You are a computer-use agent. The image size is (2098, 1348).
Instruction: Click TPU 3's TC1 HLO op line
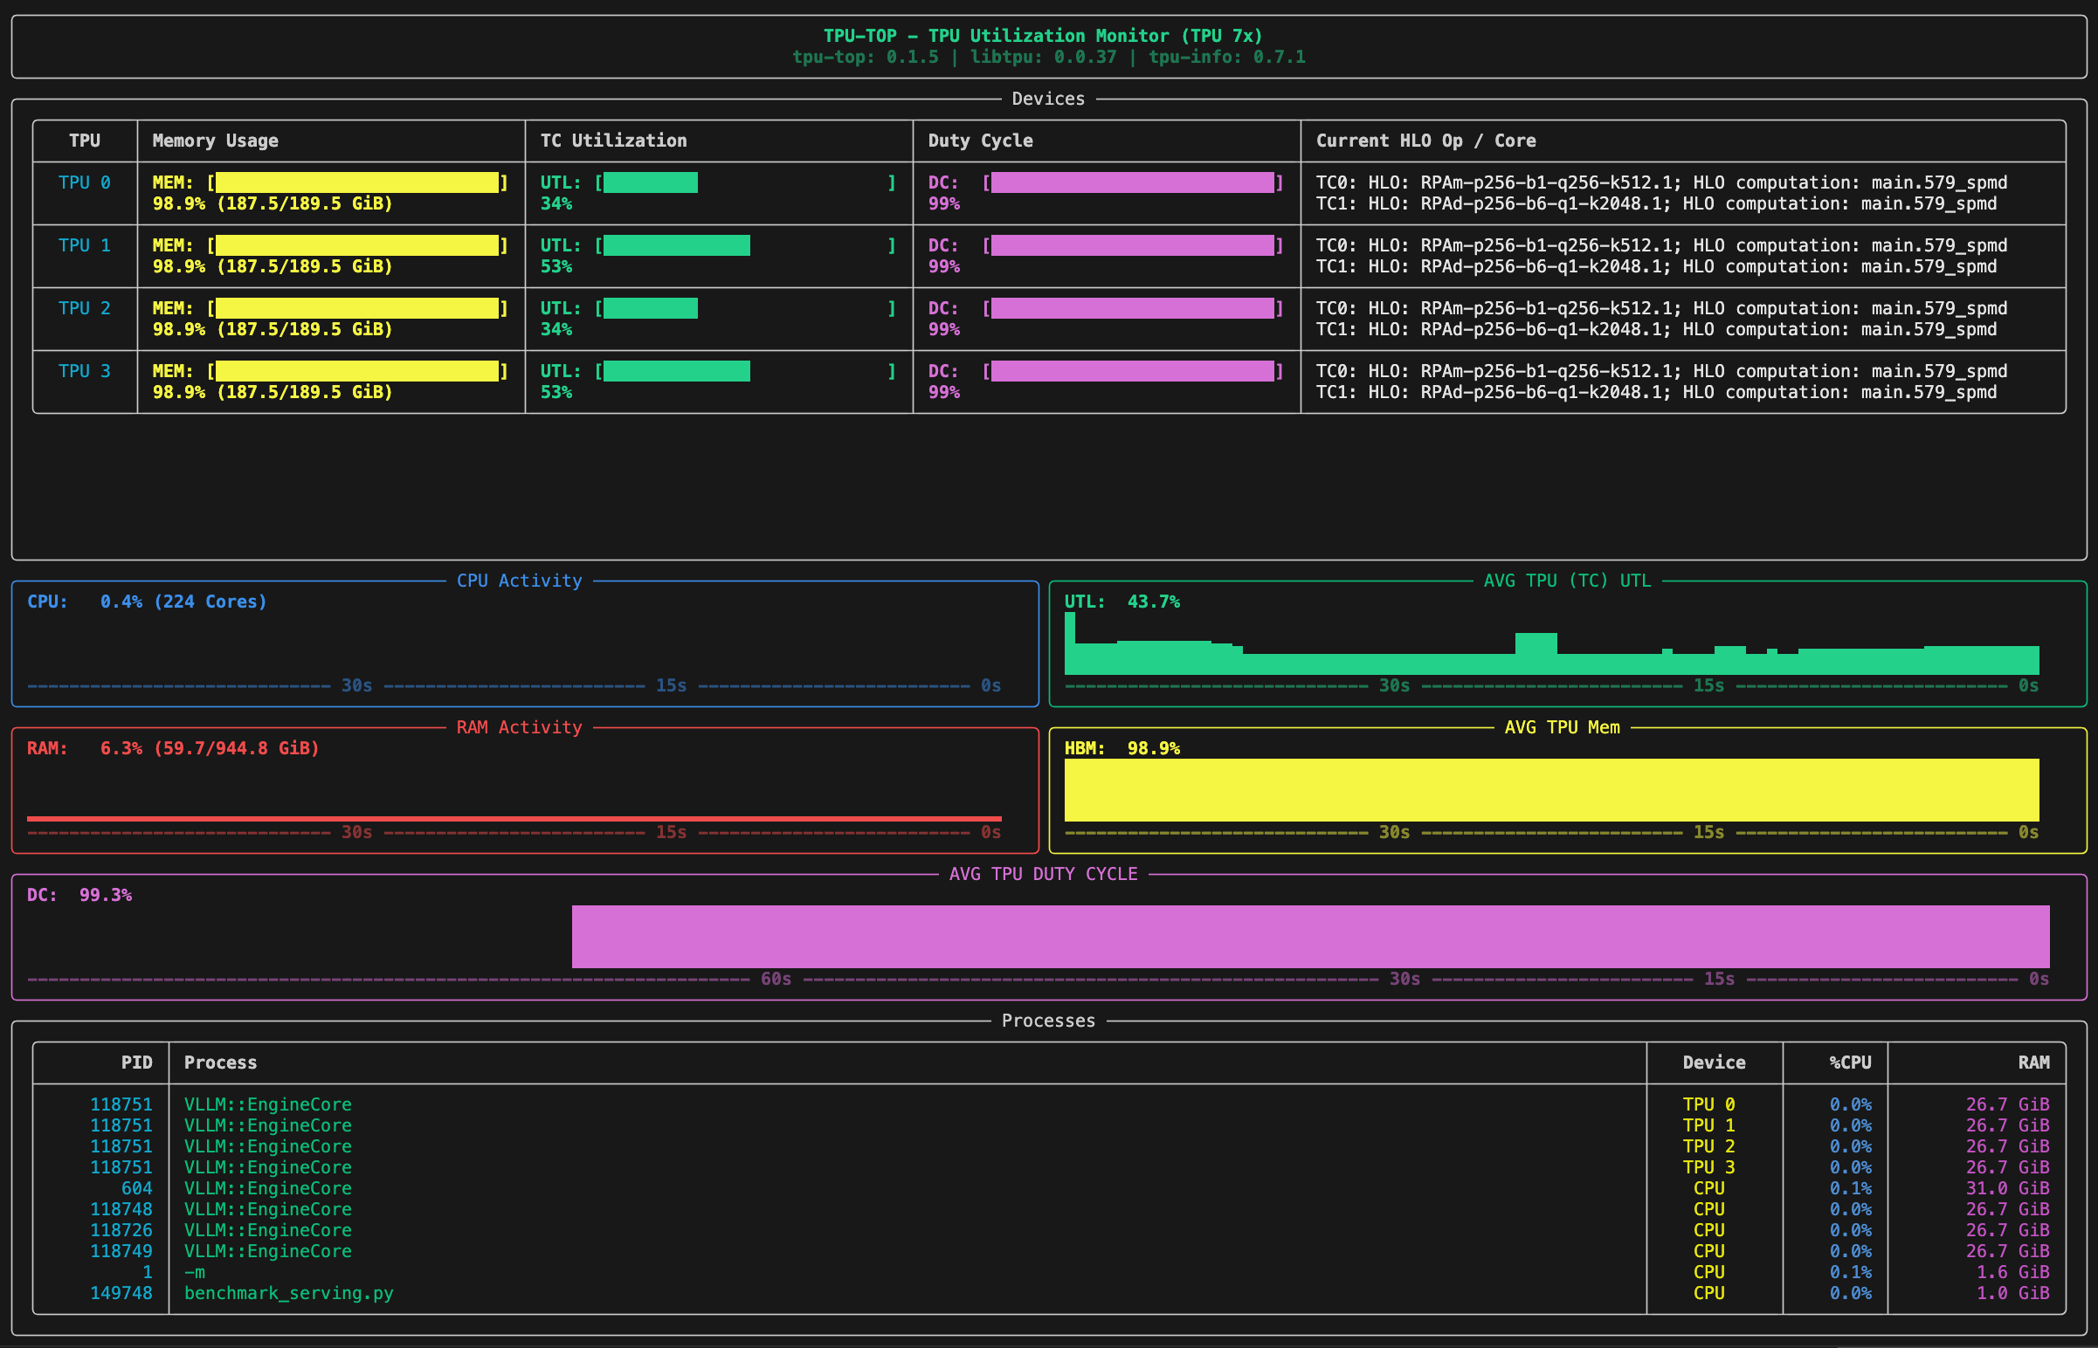(1657, 392)
